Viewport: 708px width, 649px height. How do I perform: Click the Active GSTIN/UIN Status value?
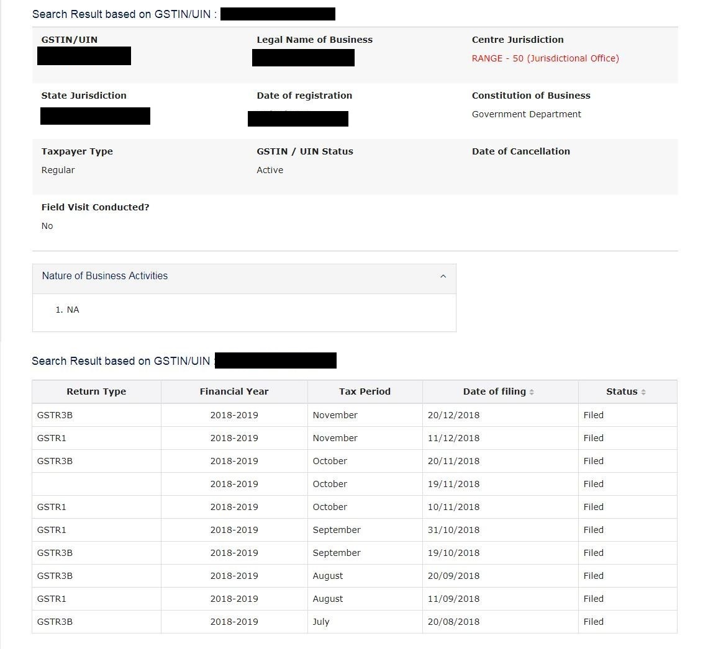[x=270, y=169]
